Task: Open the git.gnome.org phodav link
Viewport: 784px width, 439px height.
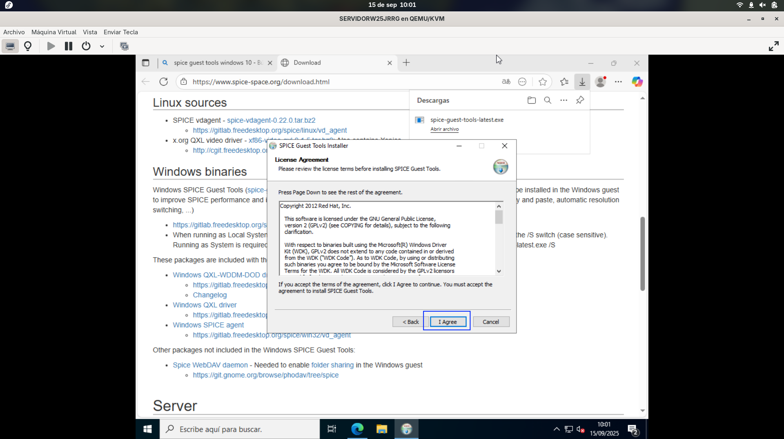Action: click(266, 375)
